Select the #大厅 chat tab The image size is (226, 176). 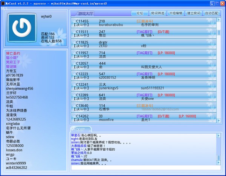click(x=81, y=129)
